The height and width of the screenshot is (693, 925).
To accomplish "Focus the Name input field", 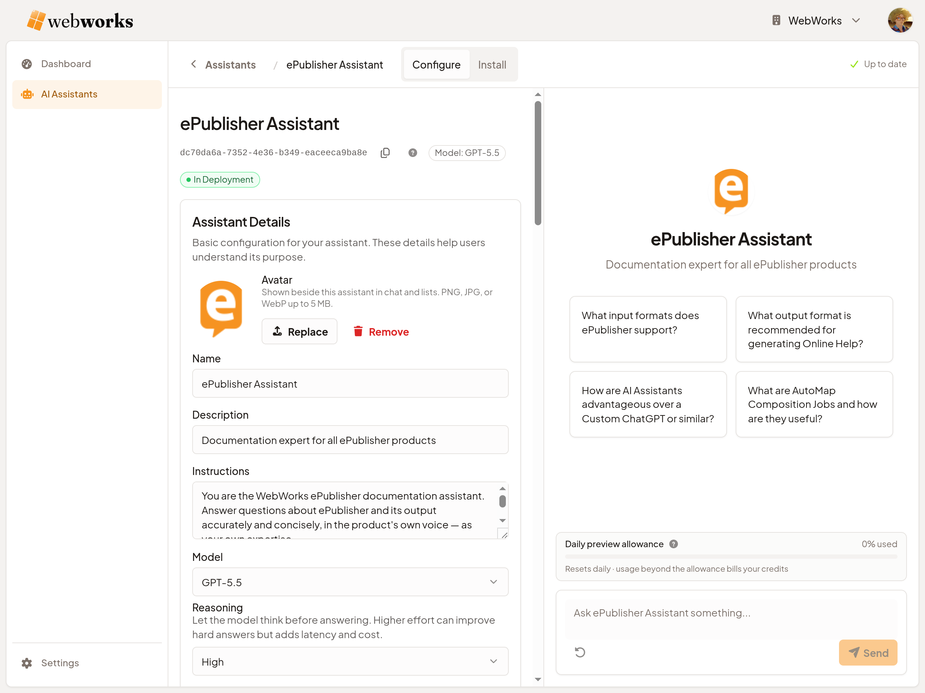I will (350, 383).
